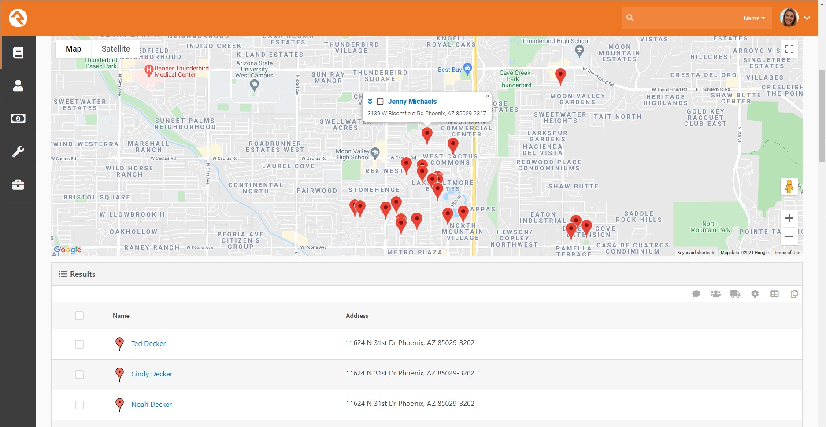Open Cindy Decker profile link
Image resolution: width=826 pixels, height=427 pixels.
coord(152,374)
